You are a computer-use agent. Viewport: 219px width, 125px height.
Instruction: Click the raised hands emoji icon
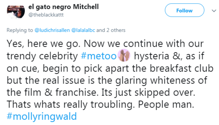tap(124, 55)
